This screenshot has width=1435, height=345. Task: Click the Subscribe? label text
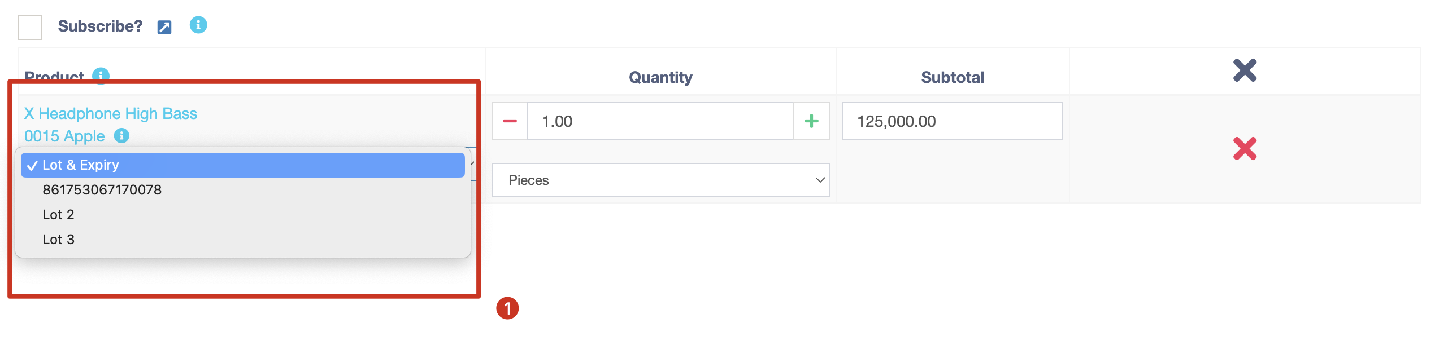100,26
